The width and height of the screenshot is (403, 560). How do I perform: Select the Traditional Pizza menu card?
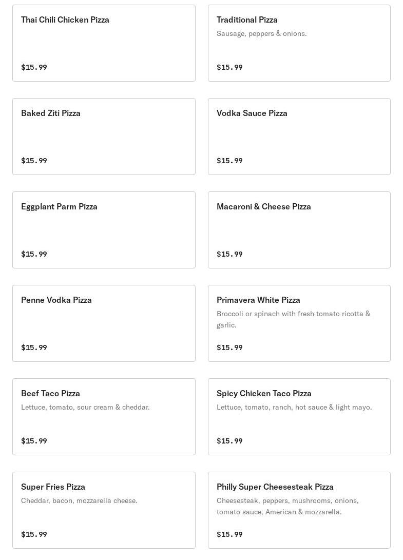click(x=299, y=43)
